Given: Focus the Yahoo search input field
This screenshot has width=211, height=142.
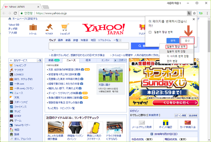Looking at the screenshot, I should coord(89,46).
